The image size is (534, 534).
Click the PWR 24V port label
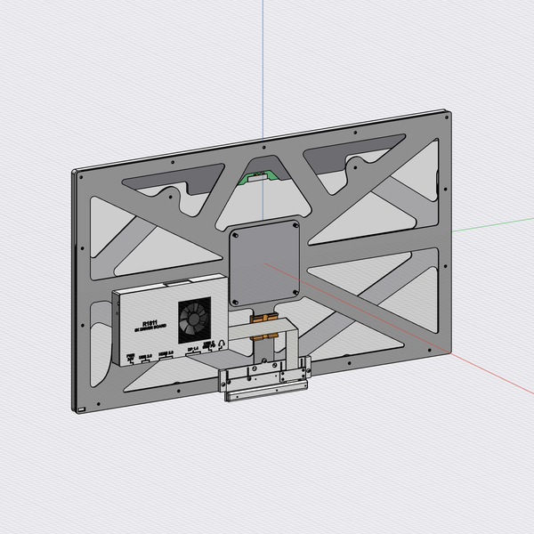(x=130, y=357)
